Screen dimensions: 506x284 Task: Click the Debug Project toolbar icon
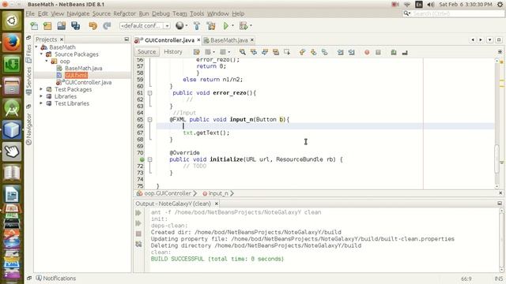(244, 26)
